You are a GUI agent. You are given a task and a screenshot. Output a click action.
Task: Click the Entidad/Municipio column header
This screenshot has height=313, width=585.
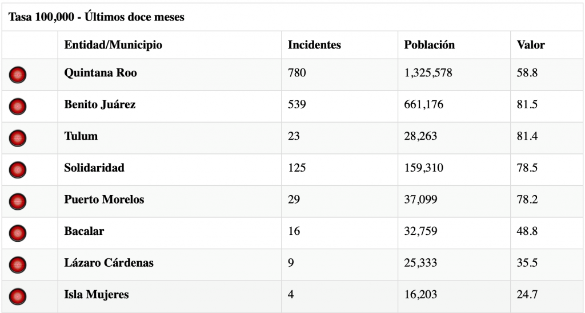tap(113, 45)
